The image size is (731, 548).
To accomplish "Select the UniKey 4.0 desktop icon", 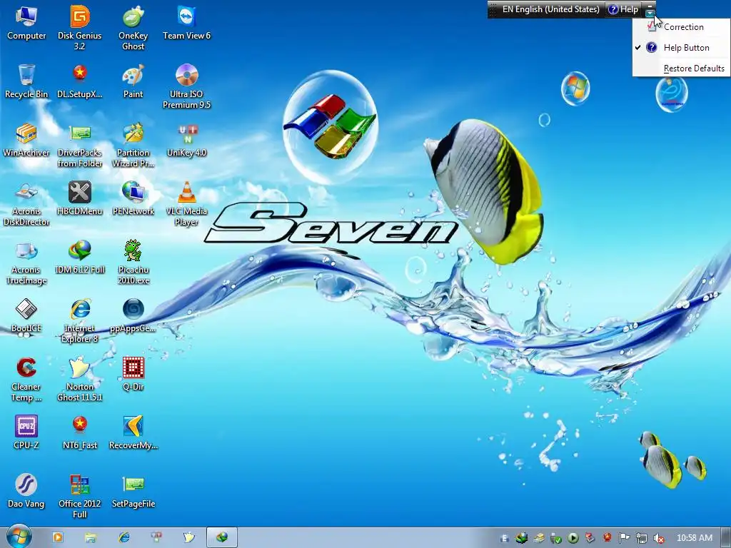I will 186,140.
